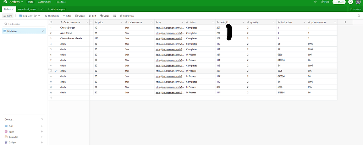Open base history icon

coord(315,2)
